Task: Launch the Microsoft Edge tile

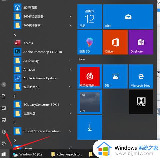Action: (141, 77)
